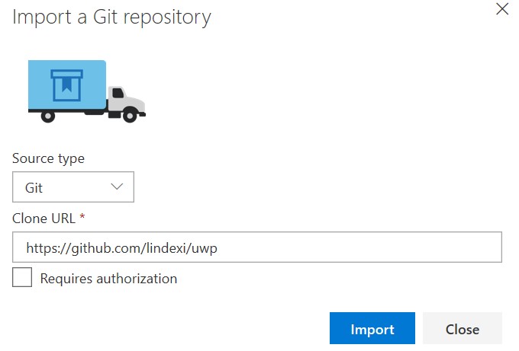Screen dimensions: 519x351
Task: Click the truck's rear wheel
Action: [x=48, y=116]
